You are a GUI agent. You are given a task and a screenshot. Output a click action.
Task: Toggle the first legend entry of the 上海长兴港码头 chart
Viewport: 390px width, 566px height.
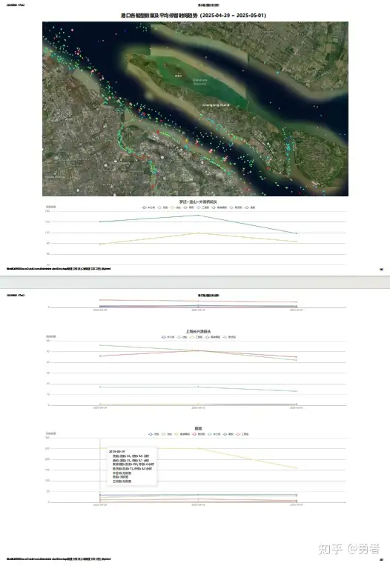(163, 337)
